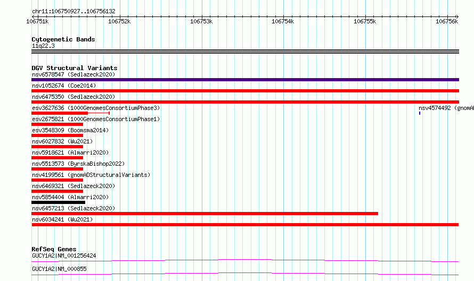Click the chr11:106750927..106756132 region label

coord(73,11)
